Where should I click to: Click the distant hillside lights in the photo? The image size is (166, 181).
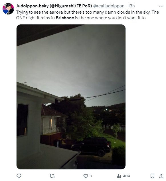pyautogui.click(x=107, y=111)
